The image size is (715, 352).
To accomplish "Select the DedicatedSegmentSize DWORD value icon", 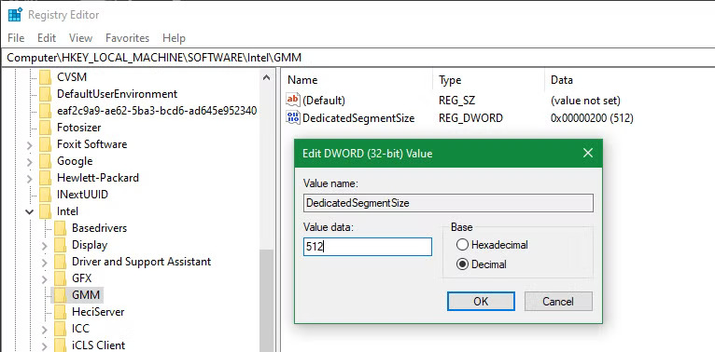I will pos(293,117).
